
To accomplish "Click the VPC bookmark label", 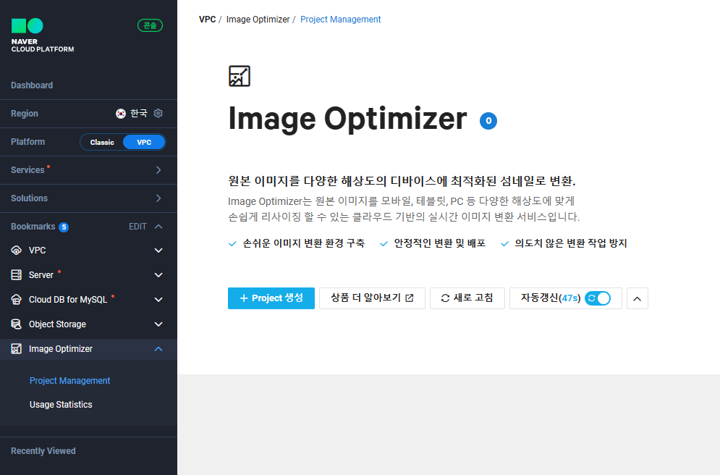I will (x=37, y=251).
